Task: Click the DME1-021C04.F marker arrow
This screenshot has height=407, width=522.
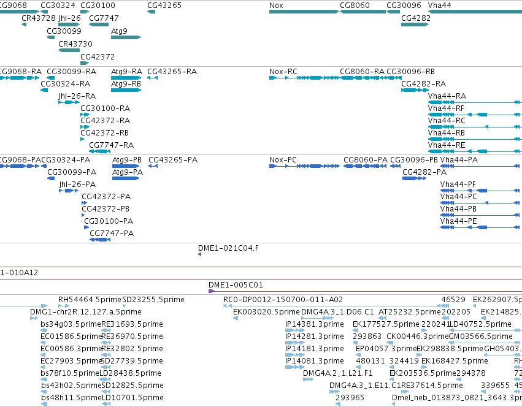Action: [x=199, y=254]
